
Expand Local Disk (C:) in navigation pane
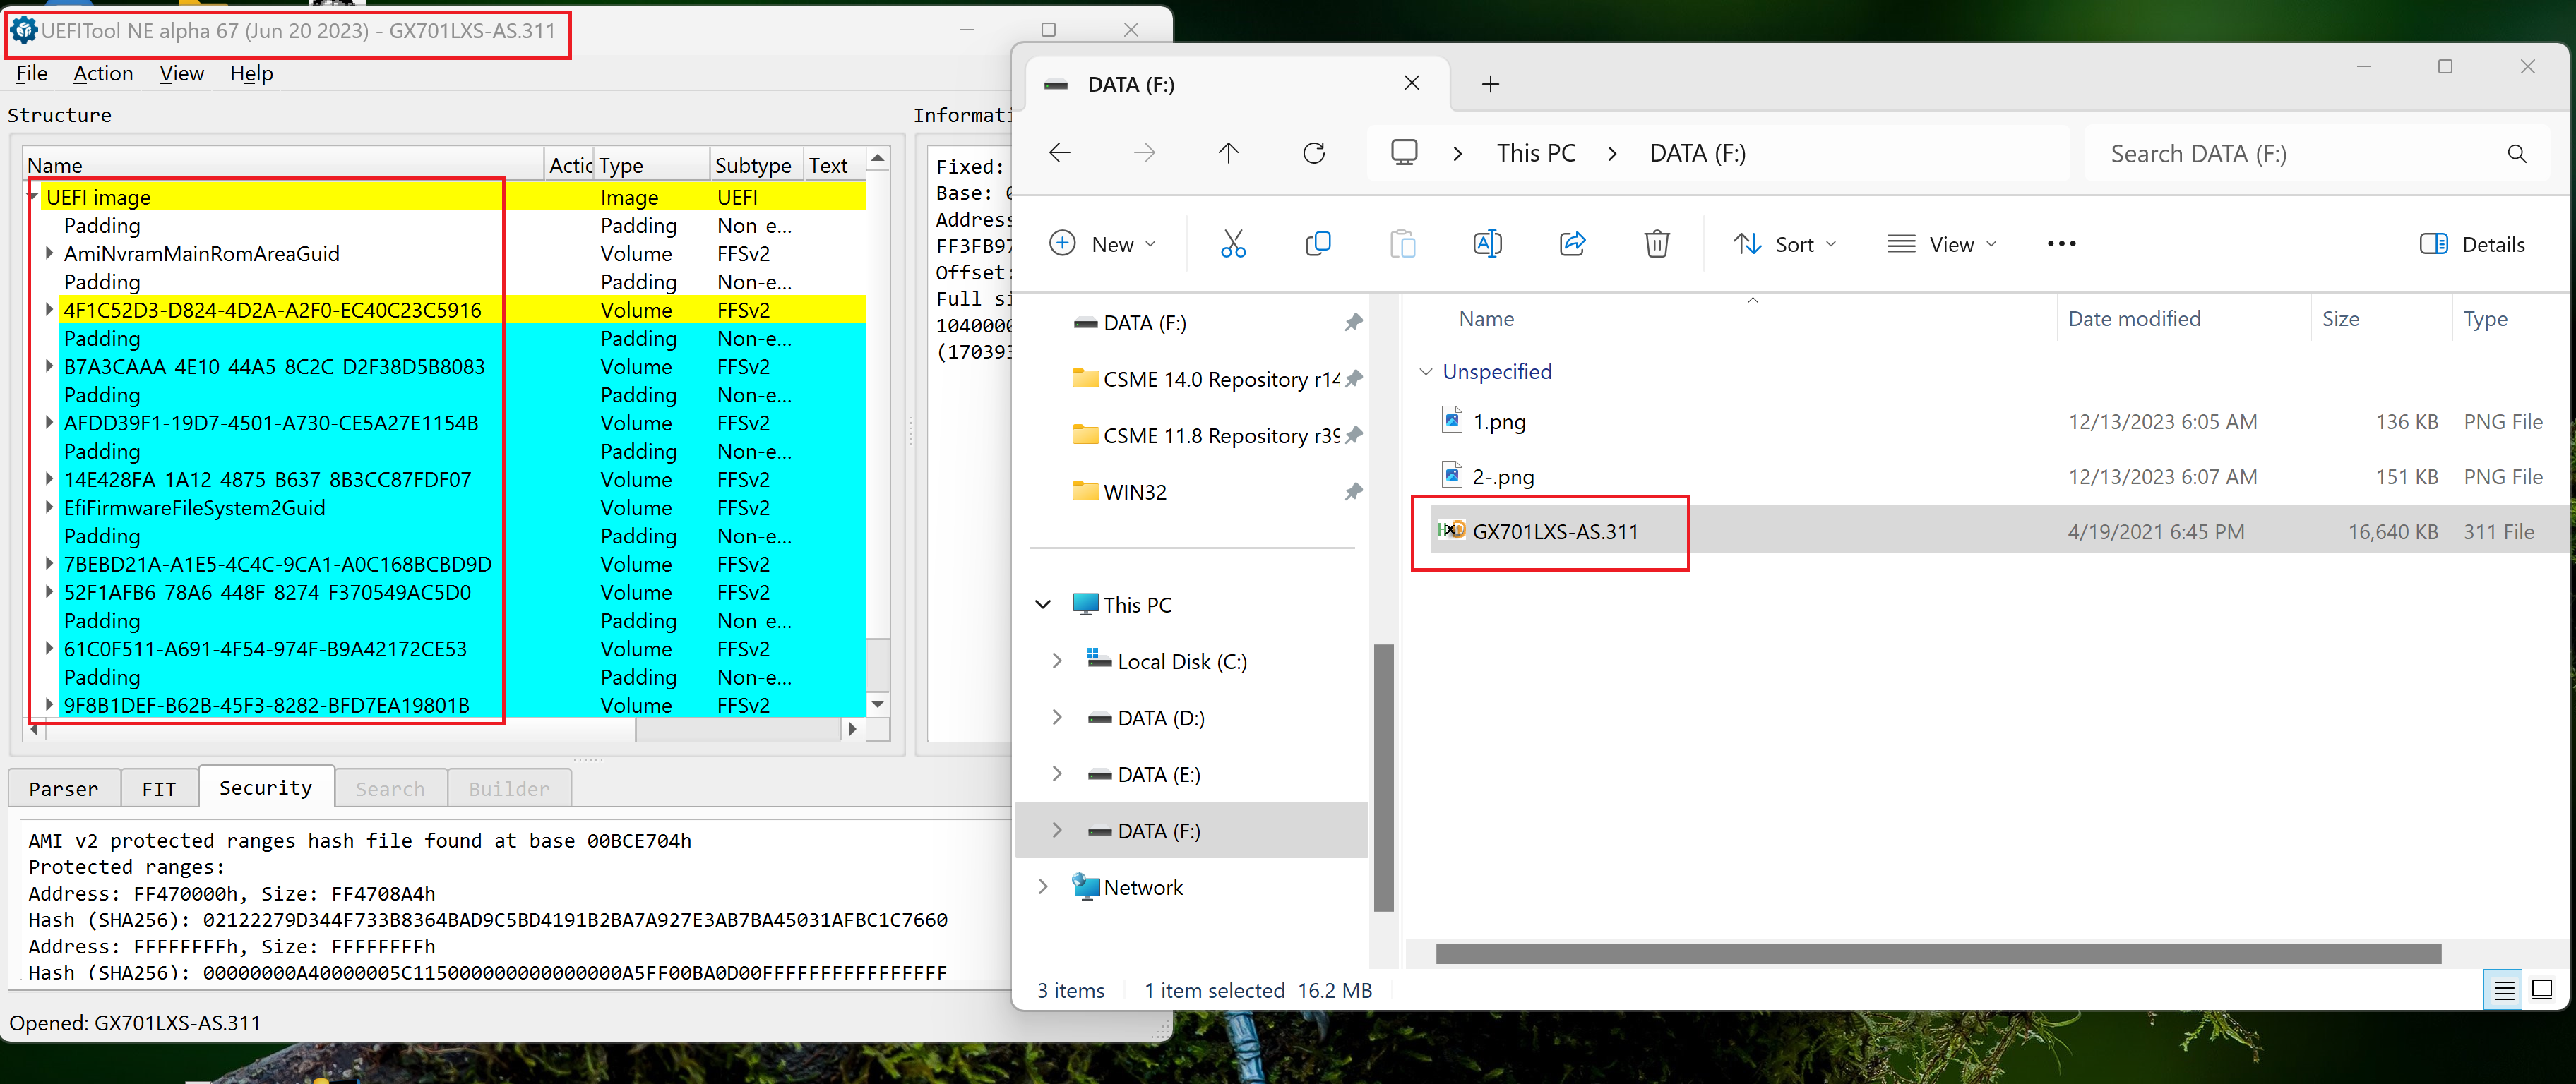[1057, 661]
